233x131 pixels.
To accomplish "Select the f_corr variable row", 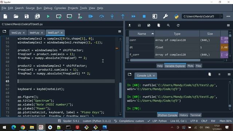I will (x=177, y=55).
